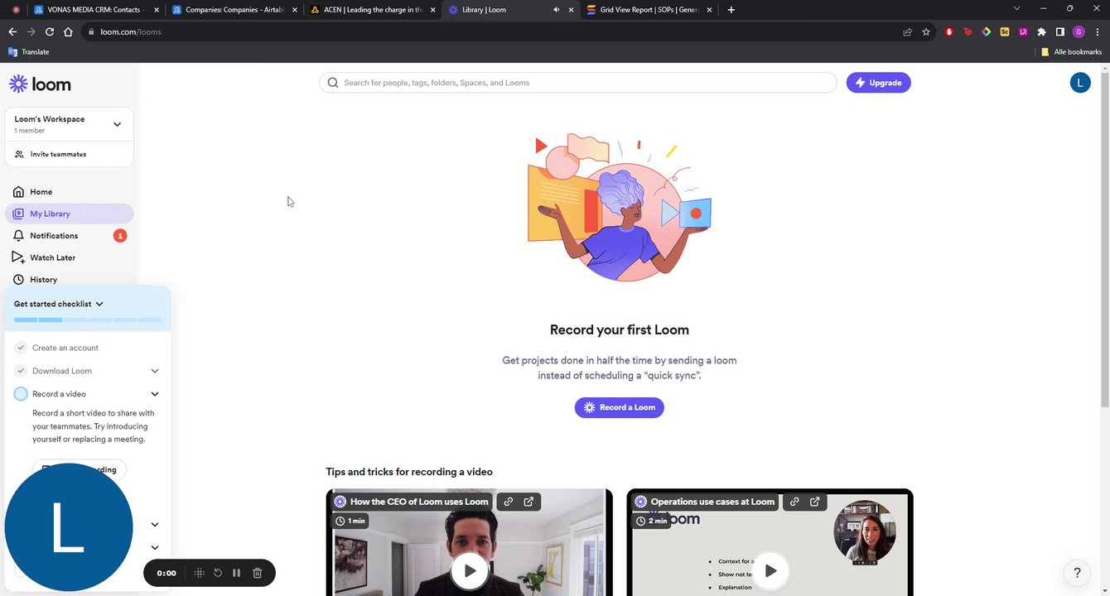Open a new browser tab
The image size is (1110, 596).
click(731, 10)
